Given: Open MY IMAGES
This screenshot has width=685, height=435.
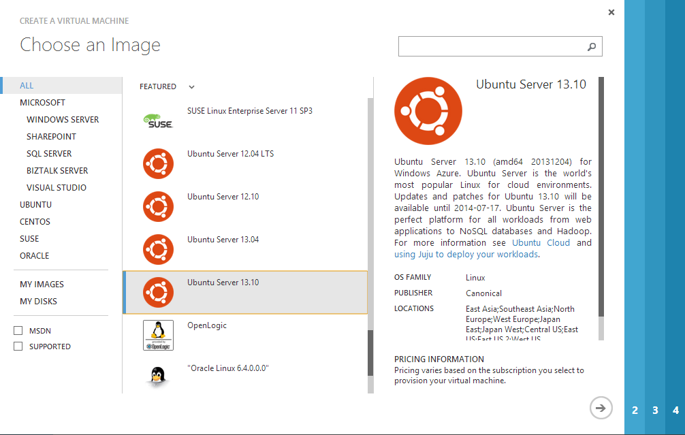Looking at the screenshot, I should point(42,285).
